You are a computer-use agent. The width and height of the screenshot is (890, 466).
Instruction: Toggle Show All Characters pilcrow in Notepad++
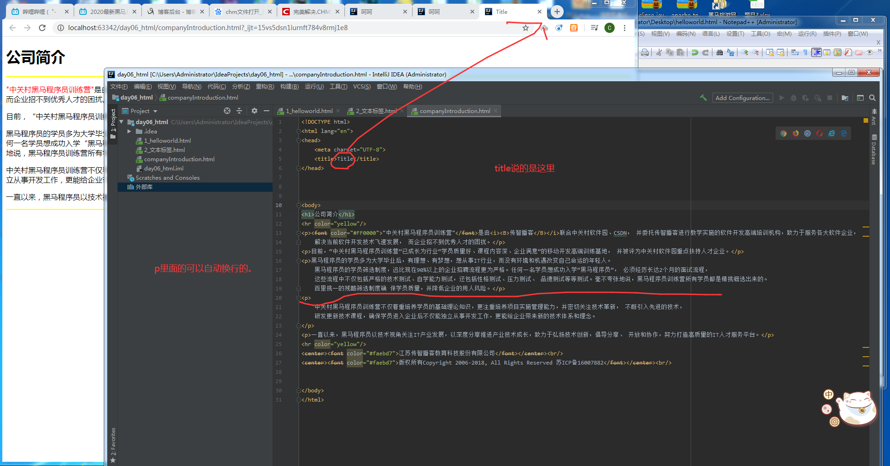[806, 52]
